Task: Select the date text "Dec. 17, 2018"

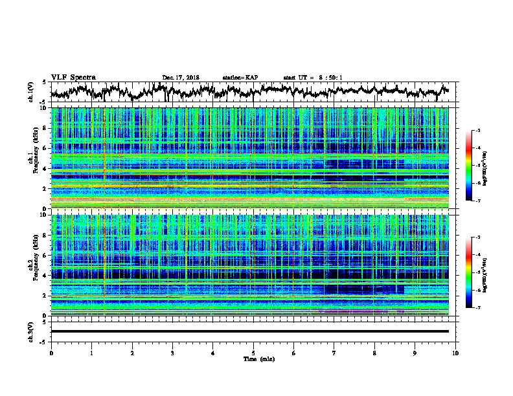Action: point(181,78)
